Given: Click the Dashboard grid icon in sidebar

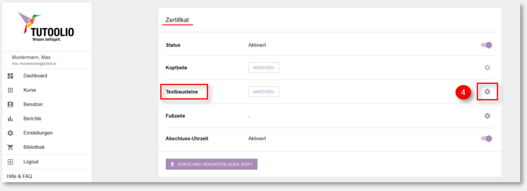Looking at the screenshot, I should [x=10, y=75].
